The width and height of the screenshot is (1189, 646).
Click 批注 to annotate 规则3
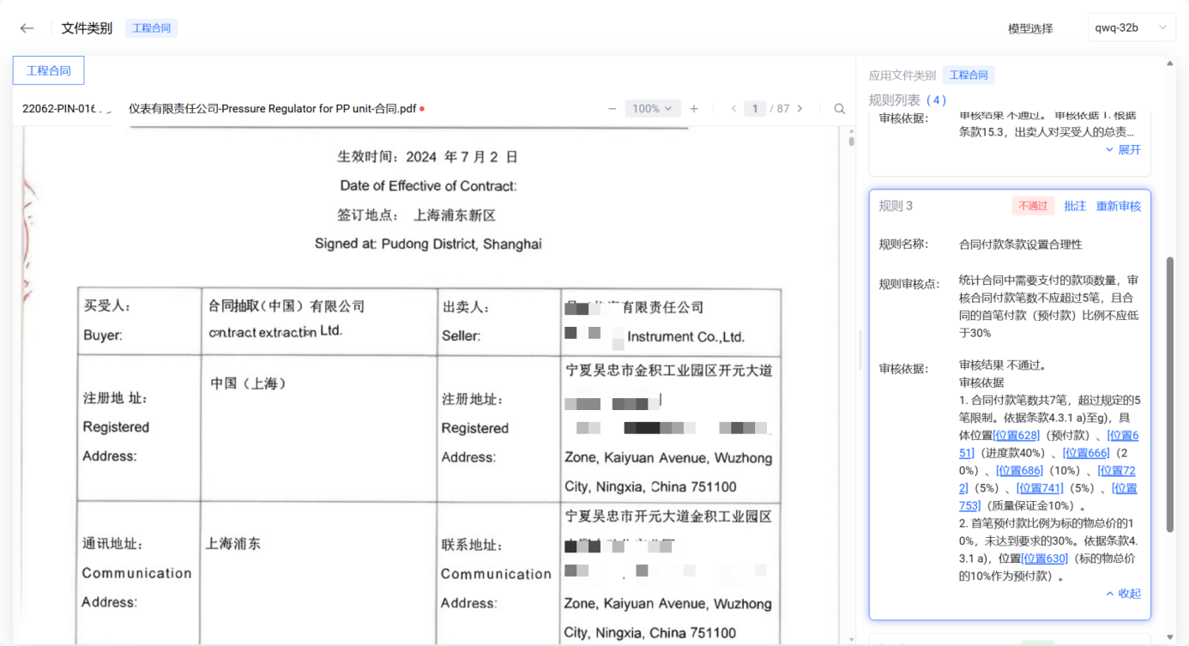click(x=1075, y=206)
